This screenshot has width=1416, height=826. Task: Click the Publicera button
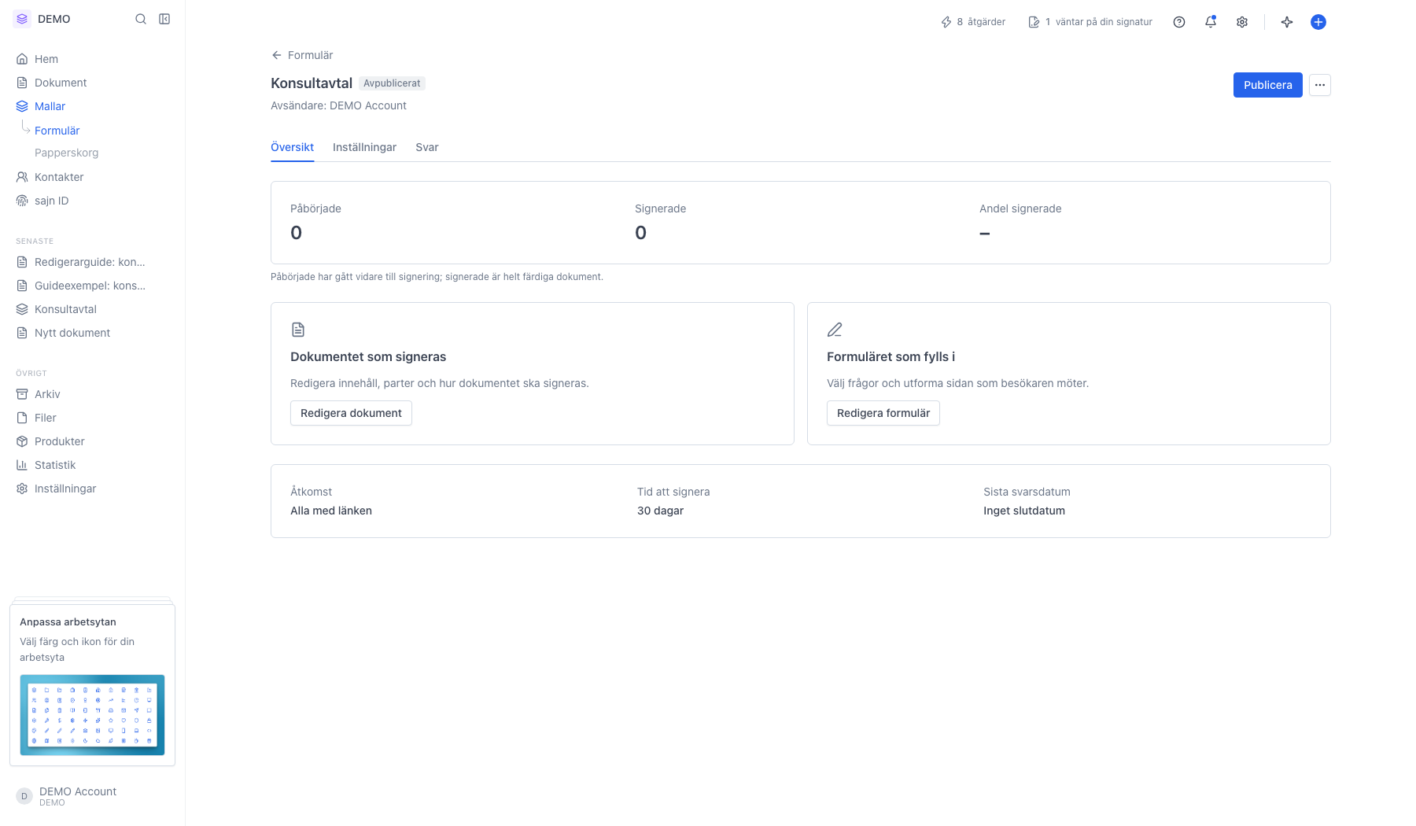tap(1268, 85)
